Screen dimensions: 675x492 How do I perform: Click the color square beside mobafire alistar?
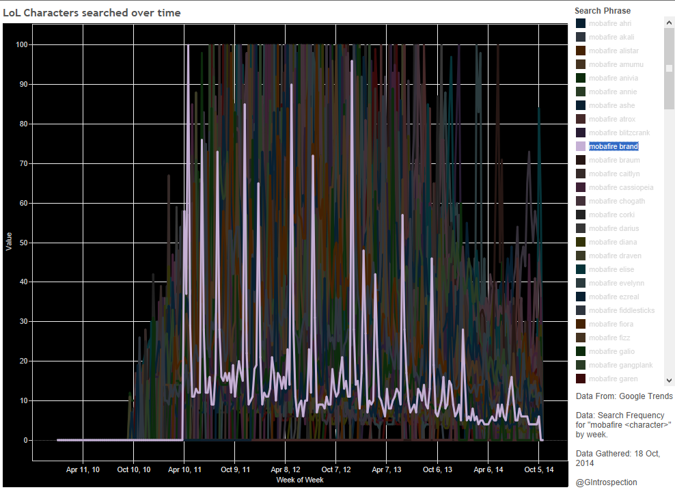(x=581, y=51)
